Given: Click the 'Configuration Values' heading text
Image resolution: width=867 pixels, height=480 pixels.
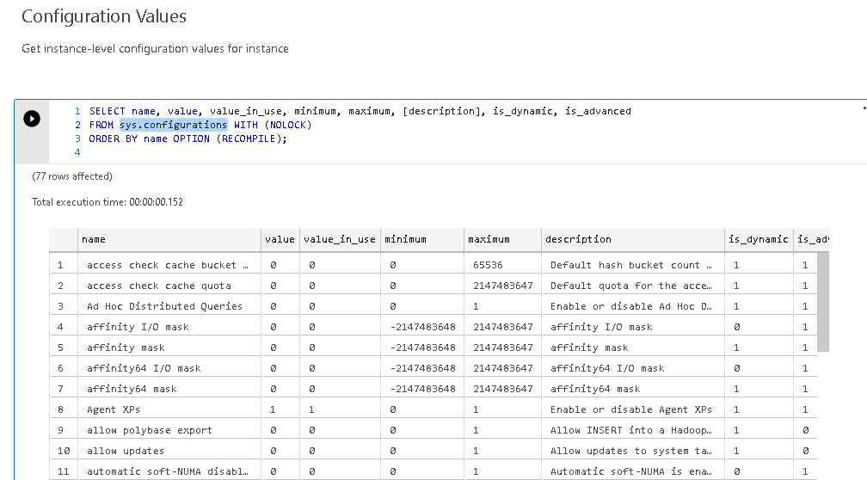Looking at the screenshot, I should coord(104,16).
